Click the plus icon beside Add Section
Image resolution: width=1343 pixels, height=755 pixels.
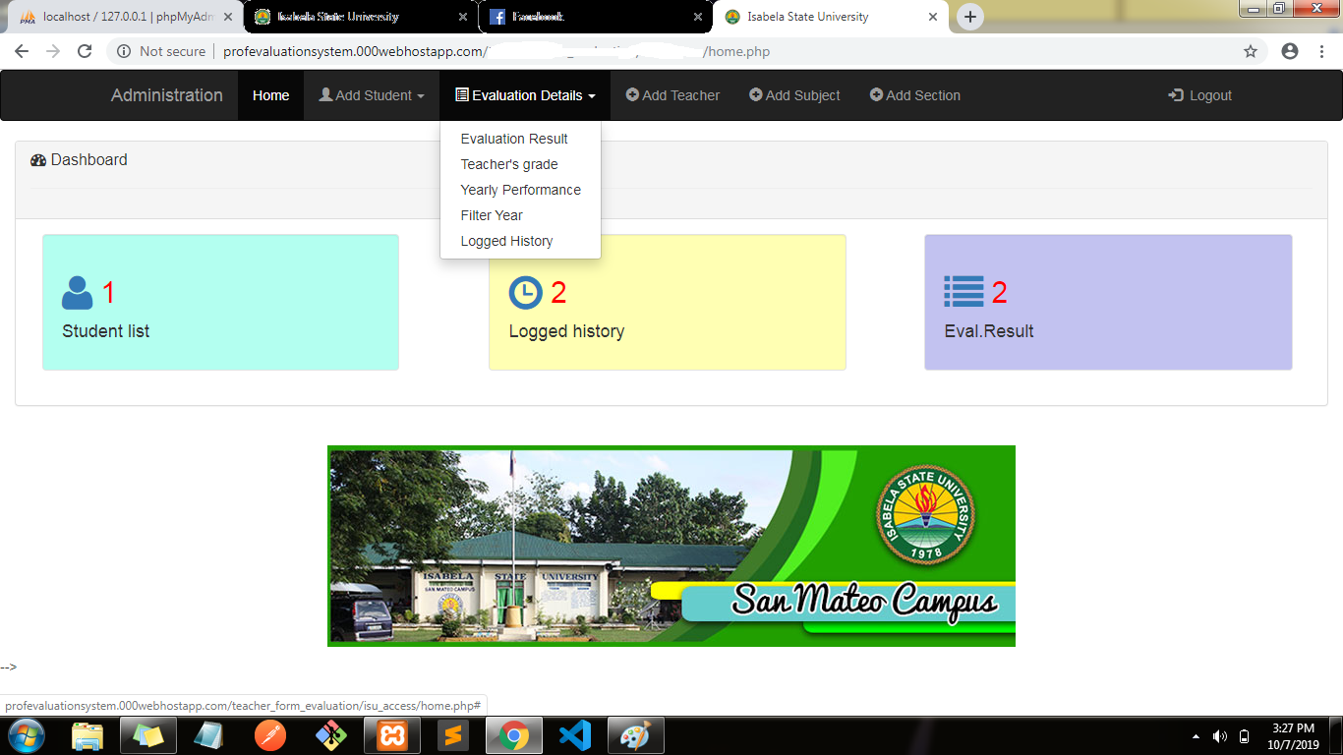[875, 94]
